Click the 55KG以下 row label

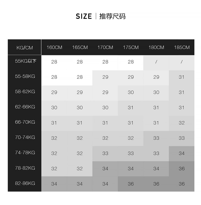click(25, 61)
